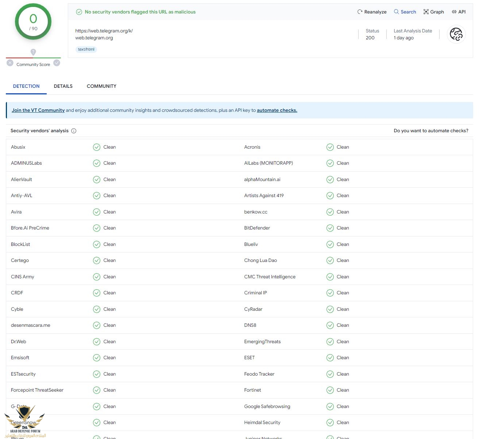Switch to the DETAILS tab
The height and width of the screenshot is (439, 491).
(x=63, y=86)
